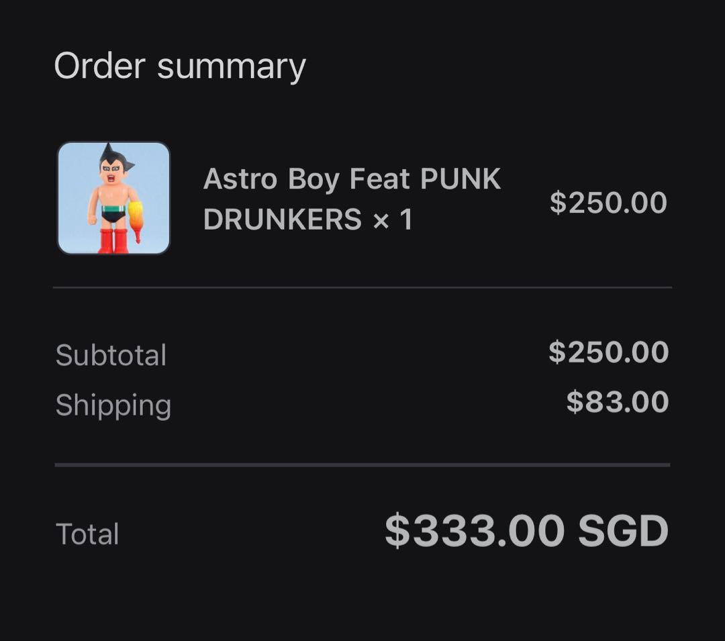Click the flame arm in product image

point(136,218)
